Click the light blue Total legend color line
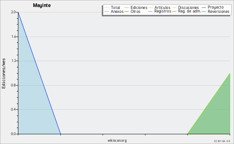234x144 pixels. [x=107, y=8]
